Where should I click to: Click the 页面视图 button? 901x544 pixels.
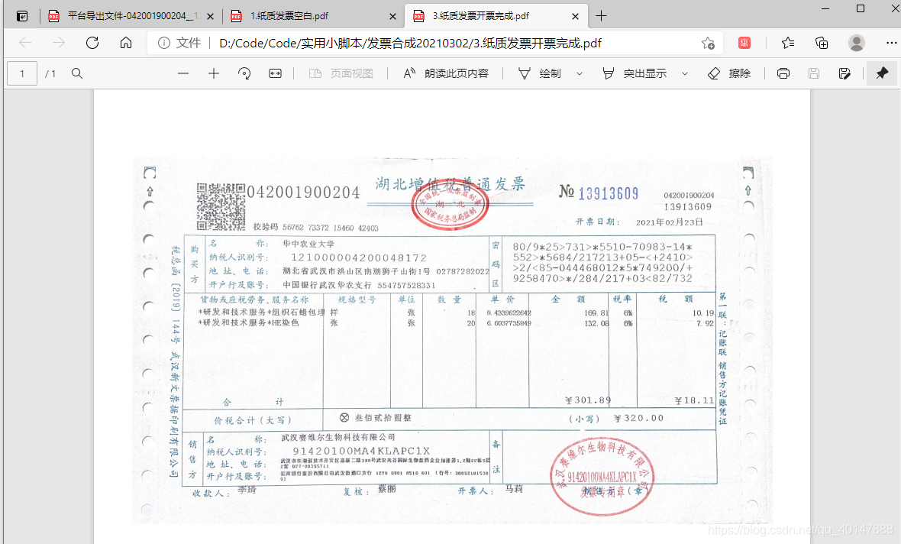click(x=341, y=73)
